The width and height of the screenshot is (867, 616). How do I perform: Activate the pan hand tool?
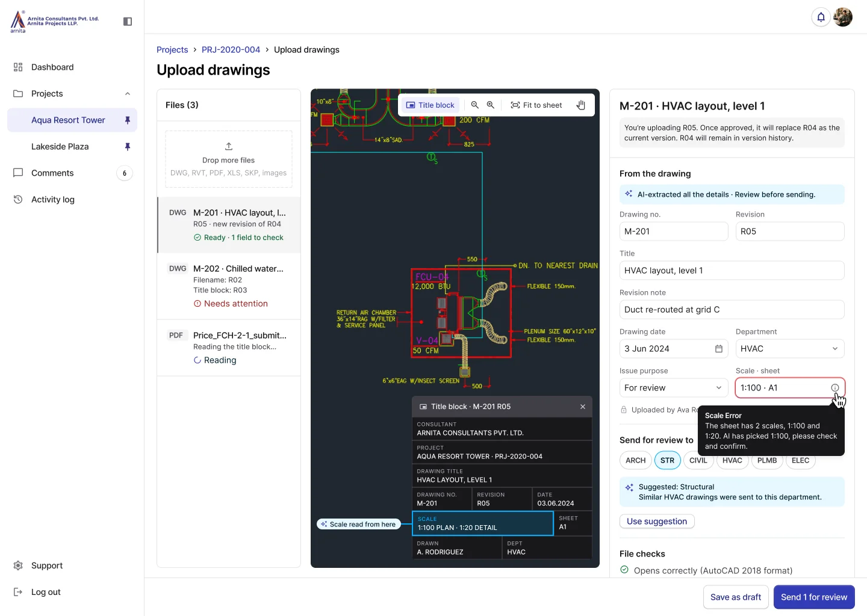(x=581, y=105)
